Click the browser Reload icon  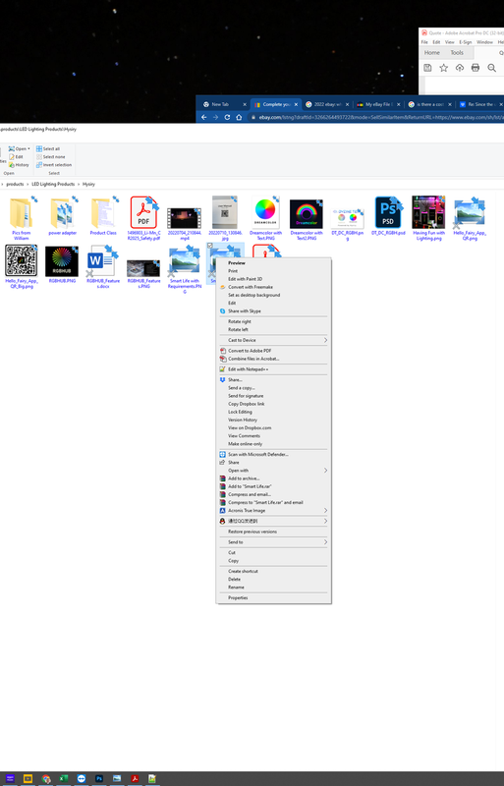click(x=227, y=117)
